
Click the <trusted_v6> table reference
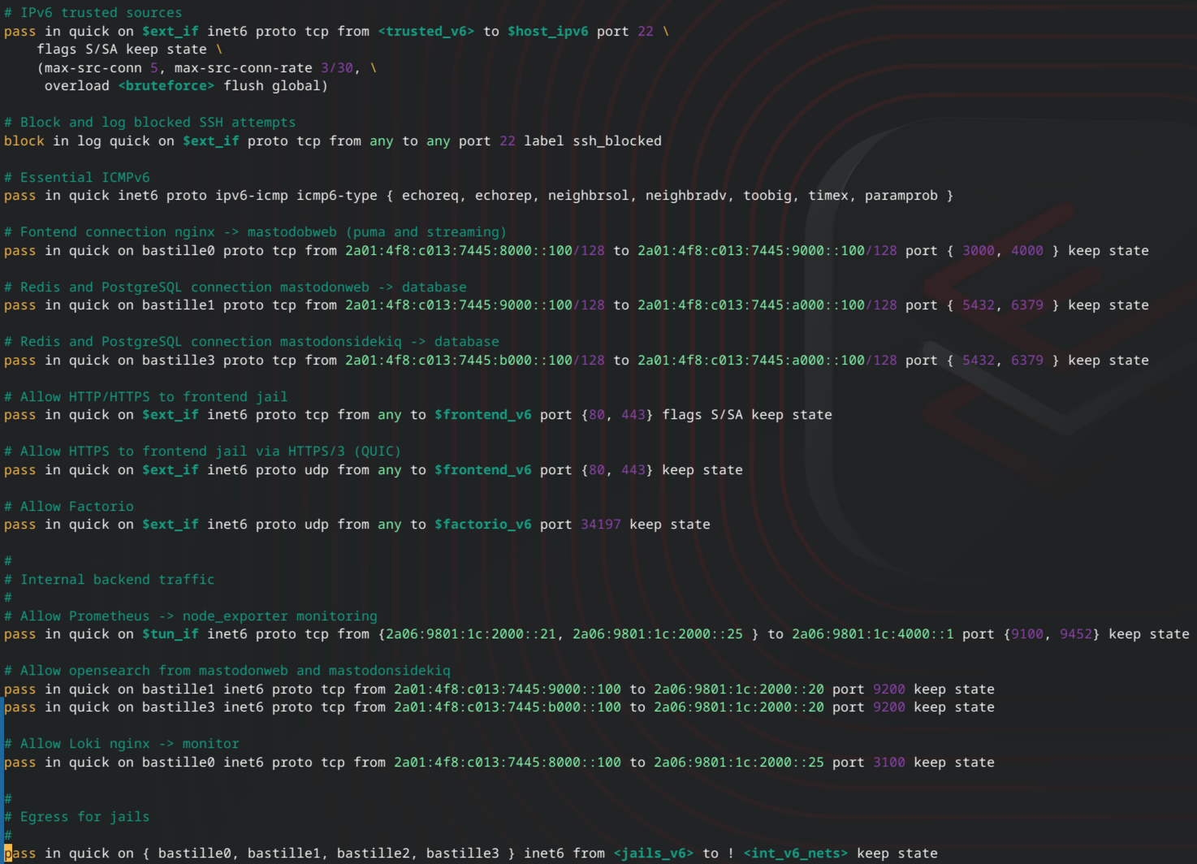[426, 32]
